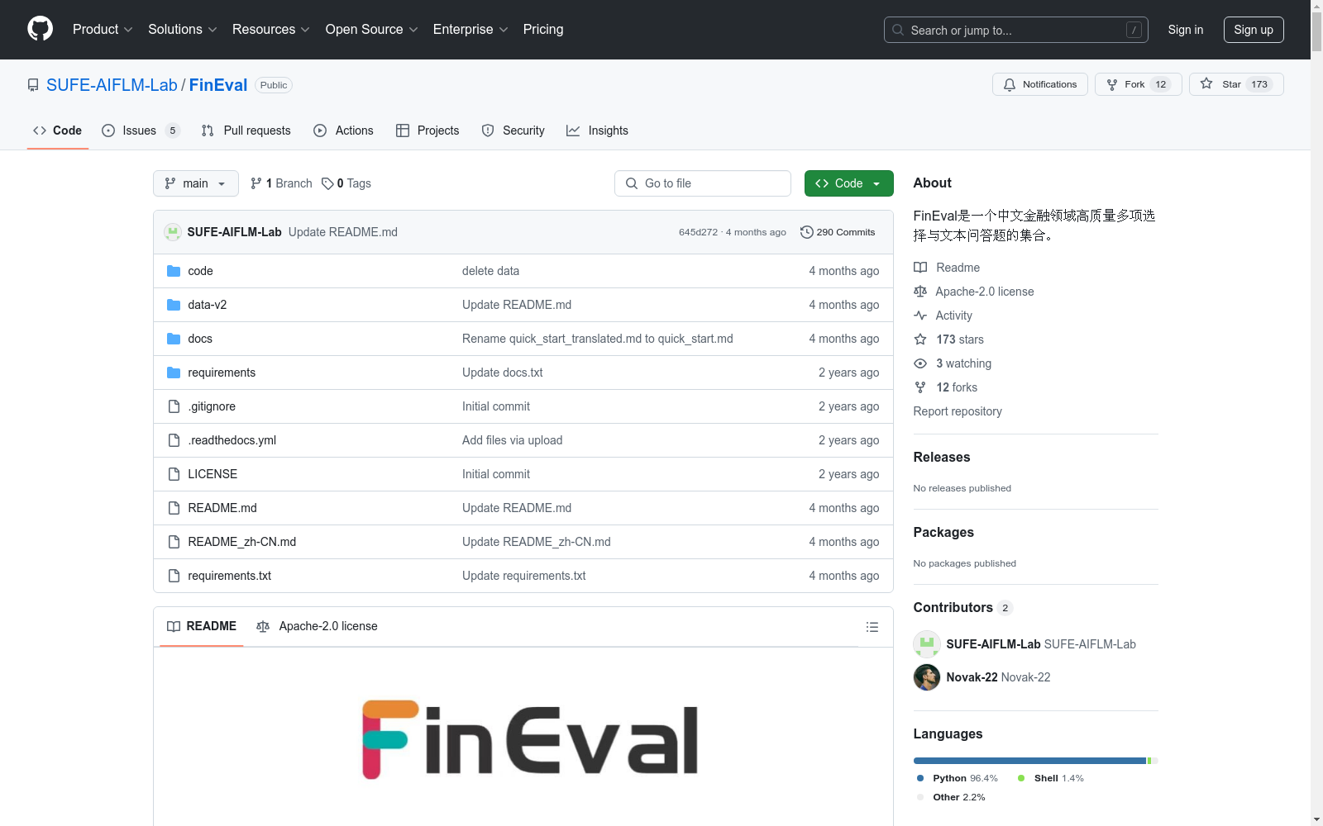
Task: Open SUFE-AIFLM-Lab contributor profile
Action: (1024, 644)
